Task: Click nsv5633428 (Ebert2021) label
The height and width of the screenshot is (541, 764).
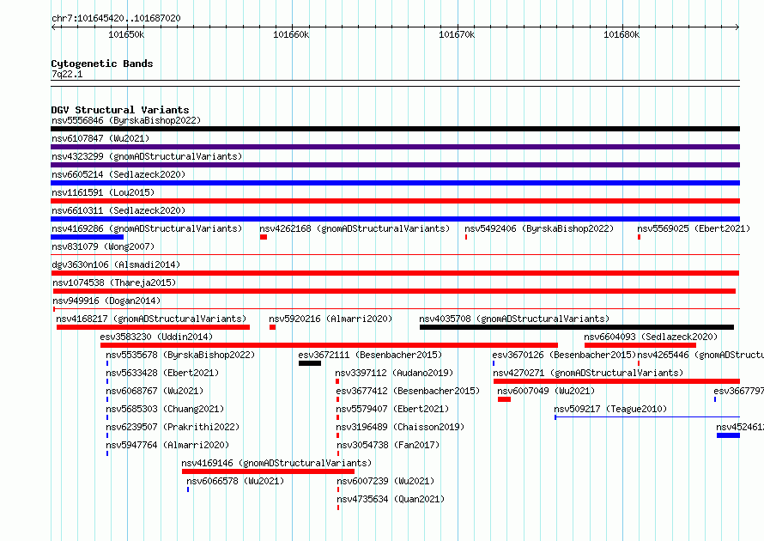Action: click(x=162, y=373)
